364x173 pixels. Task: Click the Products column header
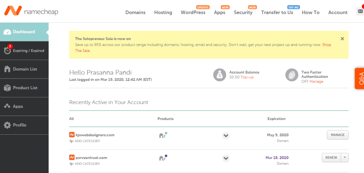point(166,119)
